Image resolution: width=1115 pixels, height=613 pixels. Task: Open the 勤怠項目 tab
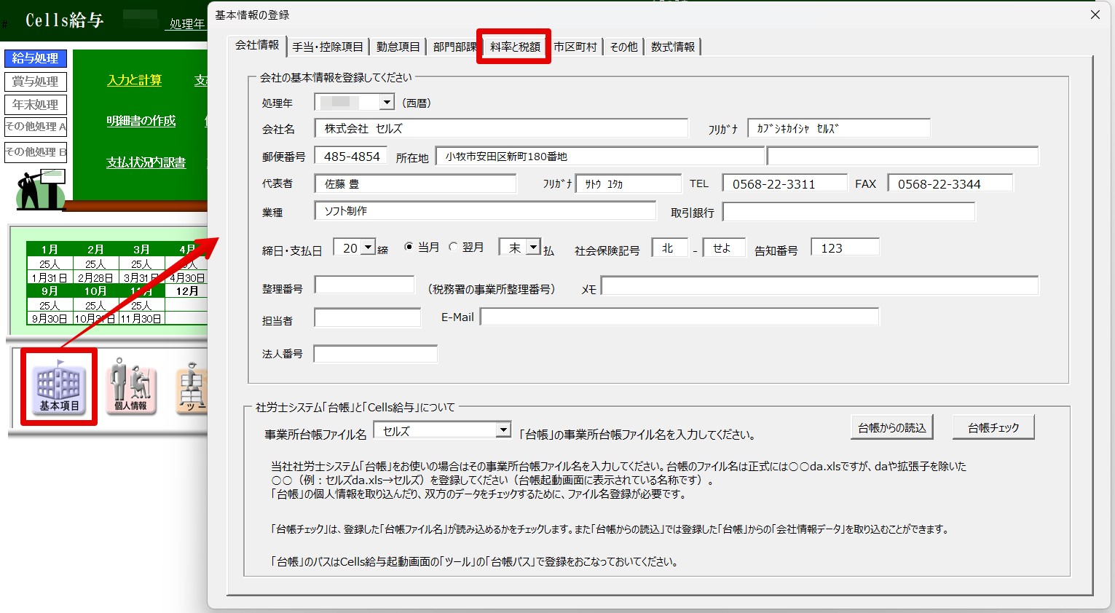tap(398, 47)
